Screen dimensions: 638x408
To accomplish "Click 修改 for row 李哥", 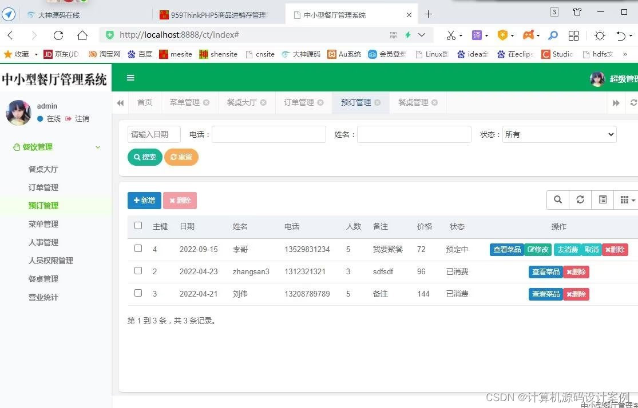I will 538,250.
